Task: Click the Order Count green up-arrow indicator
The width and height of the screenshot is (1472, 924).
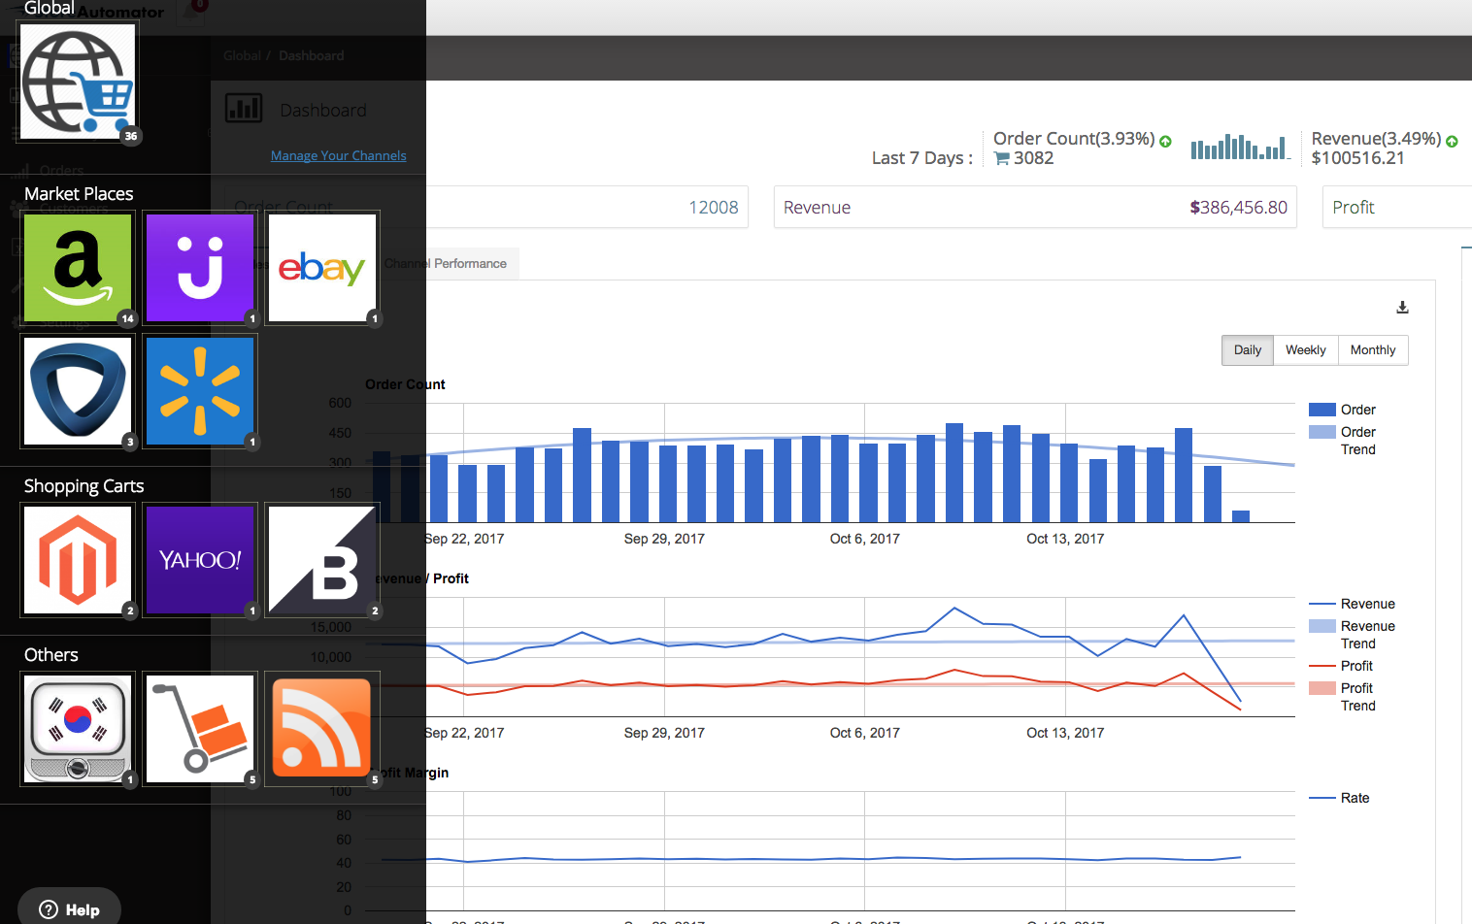Action: point(1165,142)
